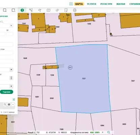This screenshot has width=140, height=135.
Task: Select the rectangle zoom-in tool
Action: point(5,10)
